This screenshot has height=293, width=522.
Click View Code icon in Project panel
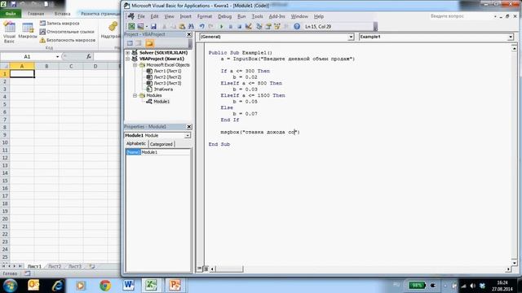(x=130, y=43)
